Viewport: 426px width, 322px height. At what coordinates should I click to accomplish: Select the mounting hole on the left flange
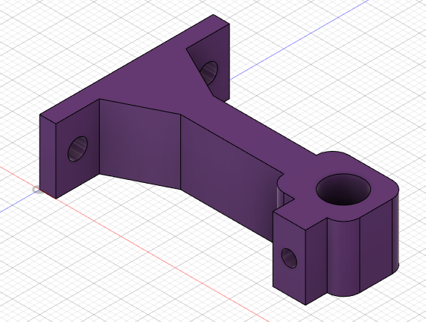tap(77, 149)
